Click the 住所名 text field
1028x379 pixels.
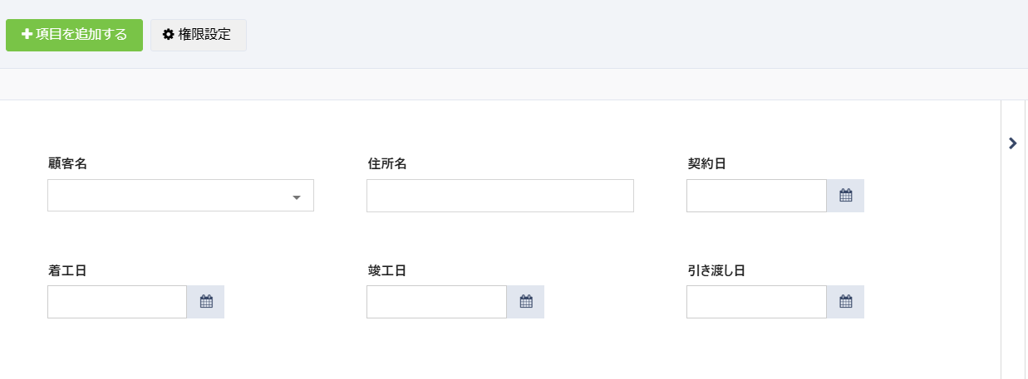pyautogui.click(x=499, y=196)
